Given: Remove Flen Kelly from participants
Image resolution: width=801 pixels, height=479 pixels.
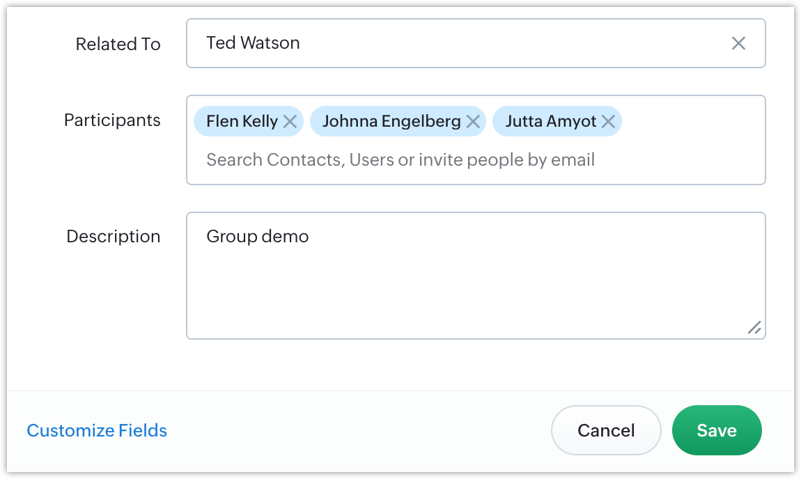Looking at the screenshot, I should click(290, 122).
